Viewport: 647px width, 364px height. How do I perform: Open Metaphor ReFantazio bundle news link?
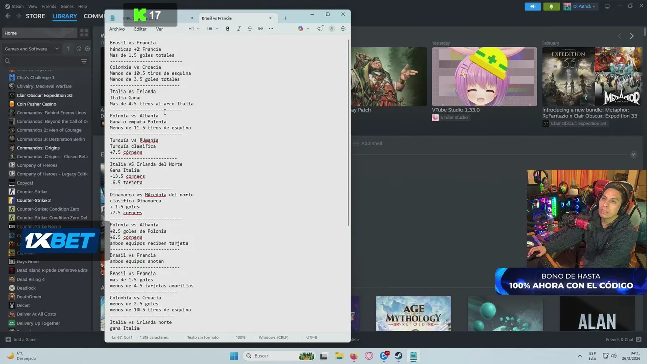click(x=590, y=113)
